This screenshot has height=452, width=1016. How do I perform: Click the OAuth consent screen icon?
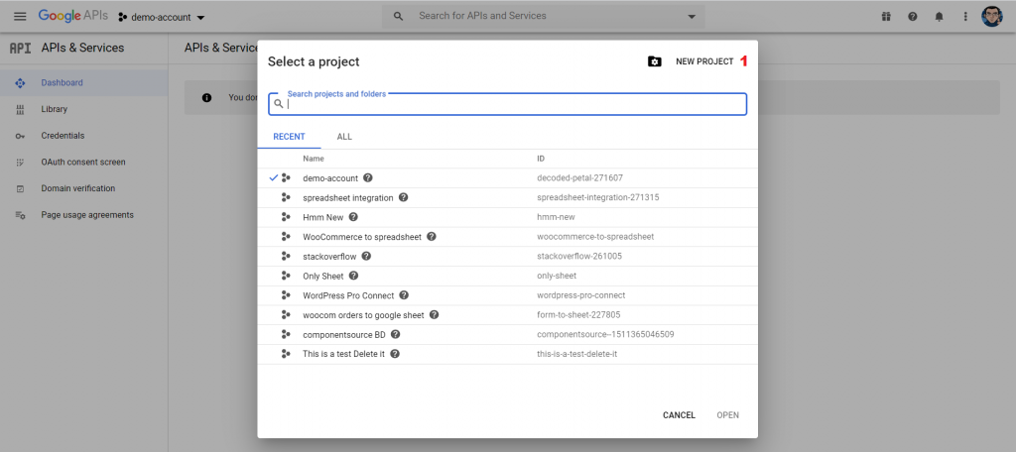pyautogui.click(x=20, y=162)
